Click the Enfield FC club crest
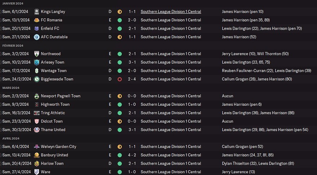This screenshot has width=317, height=175. [36, 29]
